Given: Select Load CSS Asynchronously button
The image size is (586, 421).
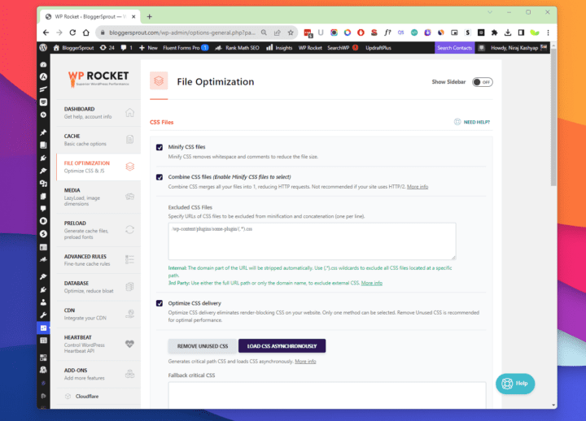Looking at the screenshot, I should pos(282,346).
